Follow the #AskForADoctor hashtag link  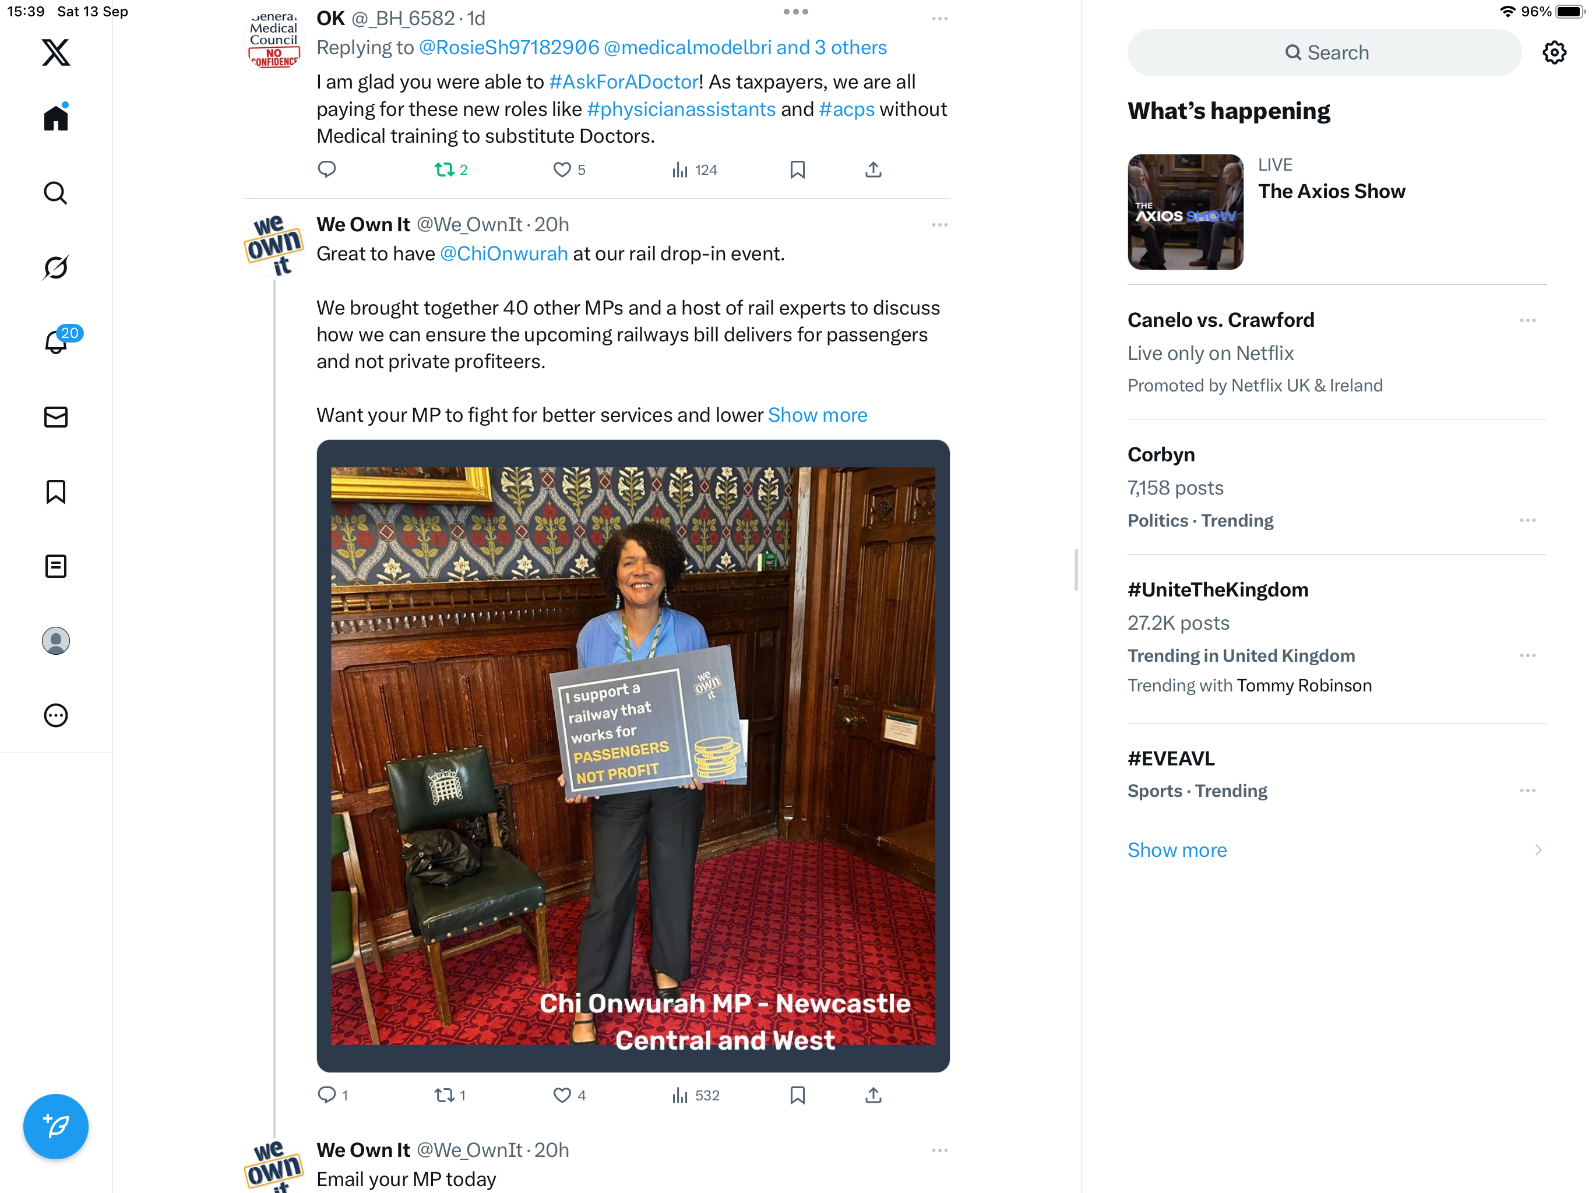(x=624, y=82)
